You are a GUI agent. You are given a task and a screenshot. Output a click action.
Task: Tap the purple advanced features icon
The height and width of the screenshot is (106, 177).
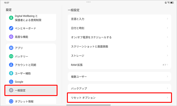click(11, 37)
